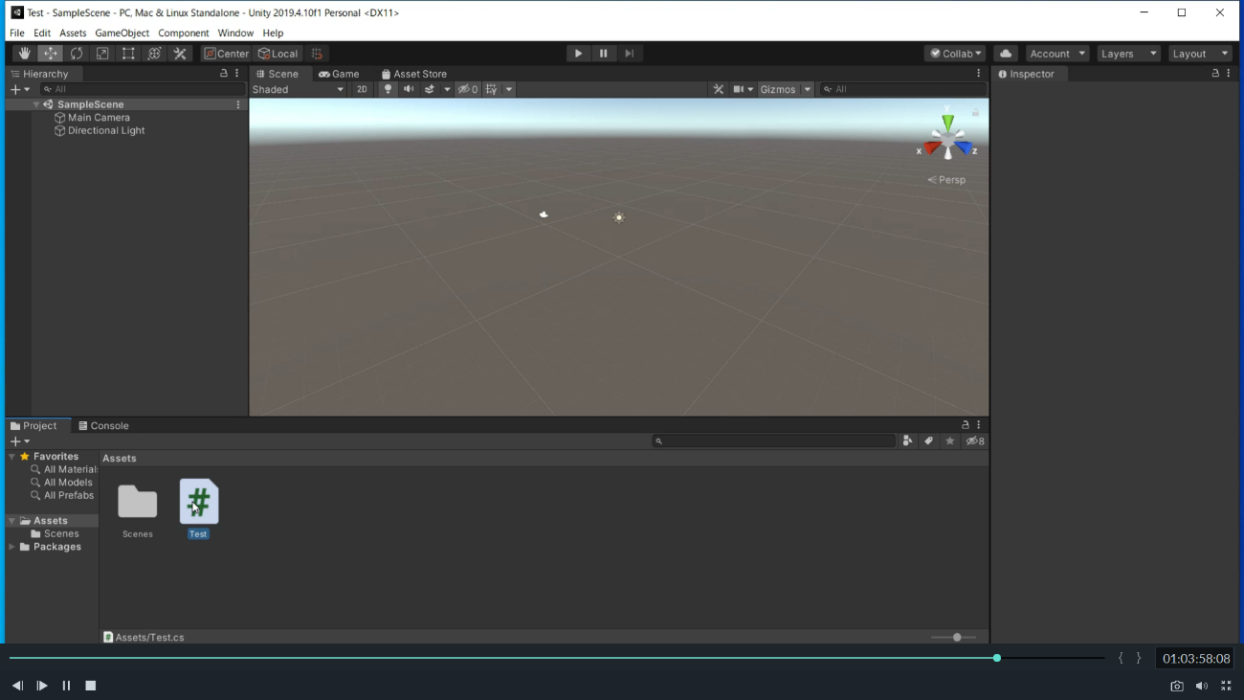Toggle scene lighting
The image size is (1244, 700).
pos(388,88)
